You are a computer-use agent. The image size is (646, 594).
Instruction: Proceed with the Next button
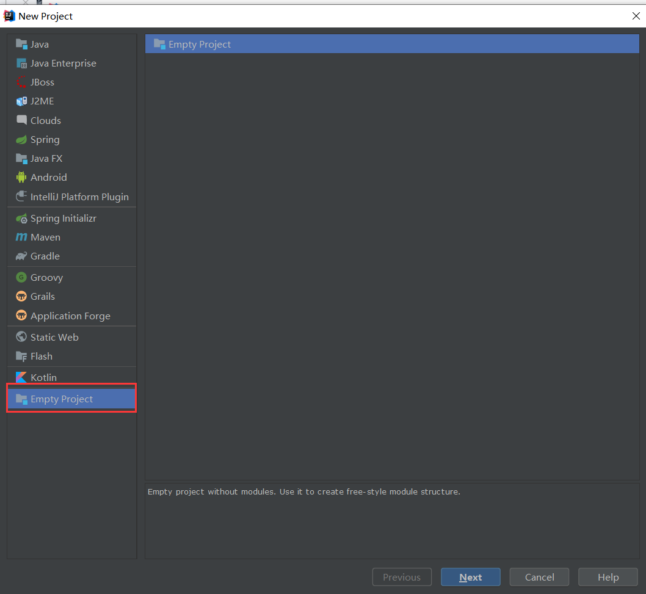[x=471, y=577]
